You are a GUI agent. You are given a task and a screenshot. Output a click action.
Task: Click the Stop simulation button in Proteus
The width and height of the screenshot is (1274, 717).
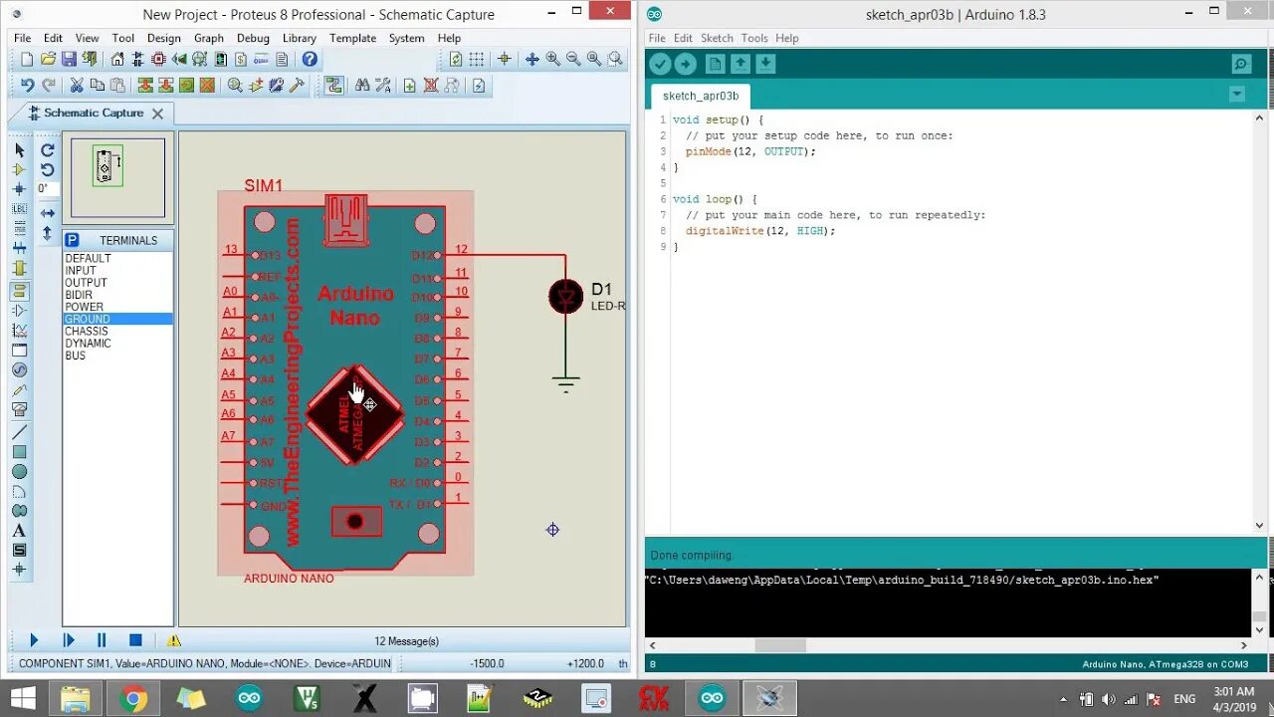[135, 640]
